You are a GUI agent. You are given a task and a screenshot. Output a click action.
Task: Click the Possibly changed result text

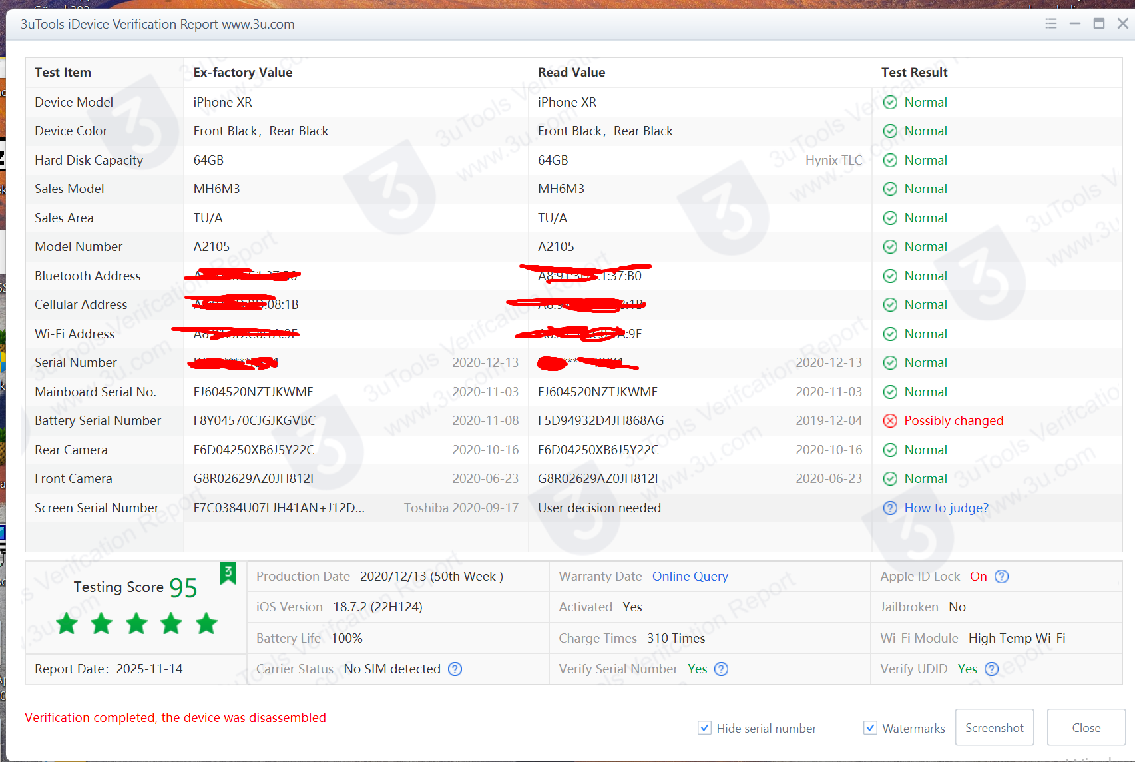click(953, 421)
